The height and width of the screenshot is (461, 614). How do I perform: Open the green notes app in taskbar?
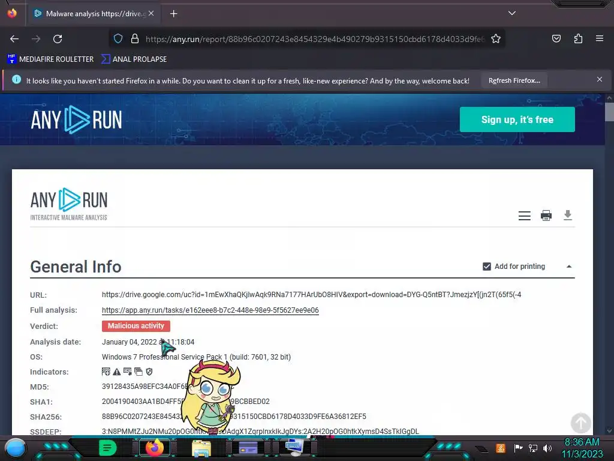tap(108, 448)
